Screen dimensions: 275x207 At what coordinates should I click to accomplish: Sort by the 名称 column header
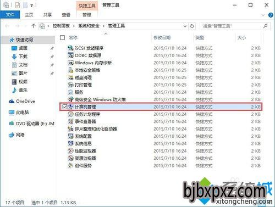tap(73, 37)
